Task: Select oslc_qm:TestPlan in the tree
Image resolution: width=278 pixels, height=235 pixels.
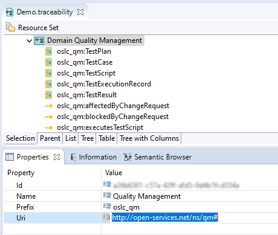Action: 84,51
